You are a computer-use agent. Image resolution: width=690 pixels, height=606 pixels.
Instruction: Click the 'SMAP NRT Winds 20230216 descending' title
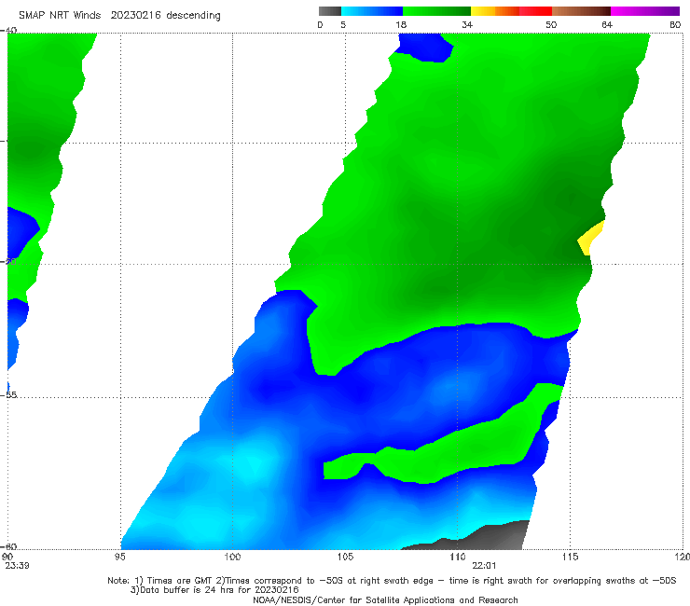(x=119, y=15)
